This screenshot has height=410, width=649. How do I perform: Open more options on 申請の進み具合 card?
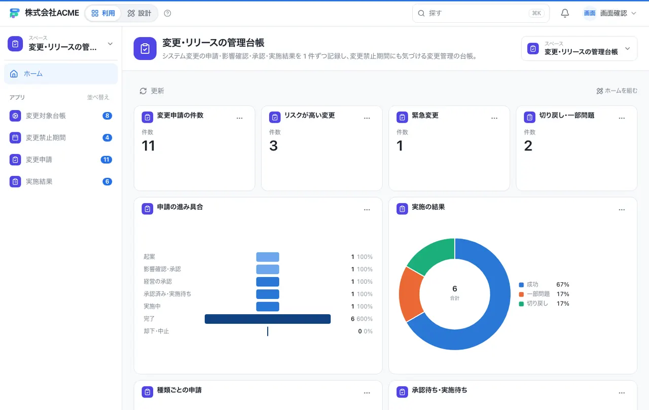click(367, 210)
